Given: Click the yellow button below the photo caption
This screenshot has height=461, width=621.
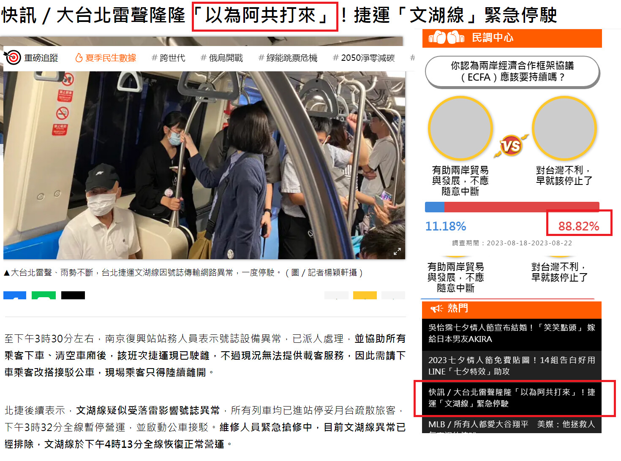Looking at the screenshot, I should click(x=365, y=295).
